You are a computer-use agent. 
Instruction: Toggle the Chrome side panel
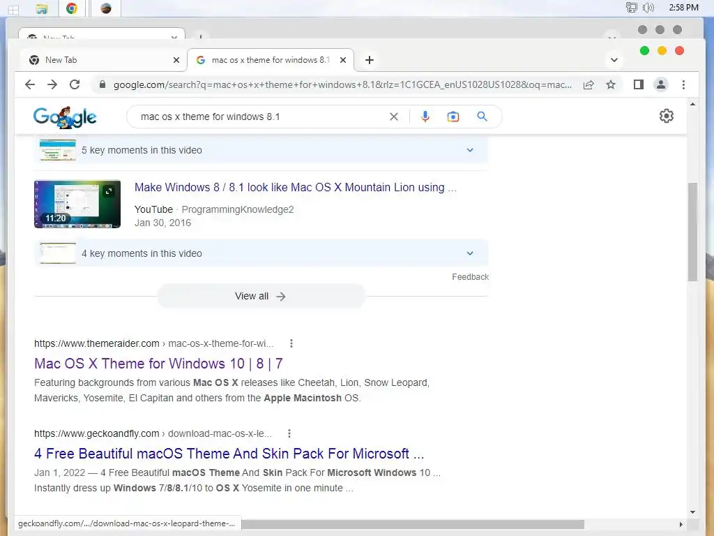639,84
